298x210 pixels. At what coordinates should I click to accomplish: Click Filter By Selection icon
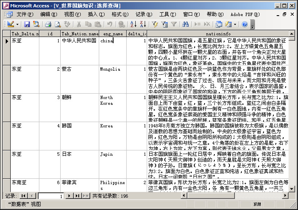tap(155, 24)
